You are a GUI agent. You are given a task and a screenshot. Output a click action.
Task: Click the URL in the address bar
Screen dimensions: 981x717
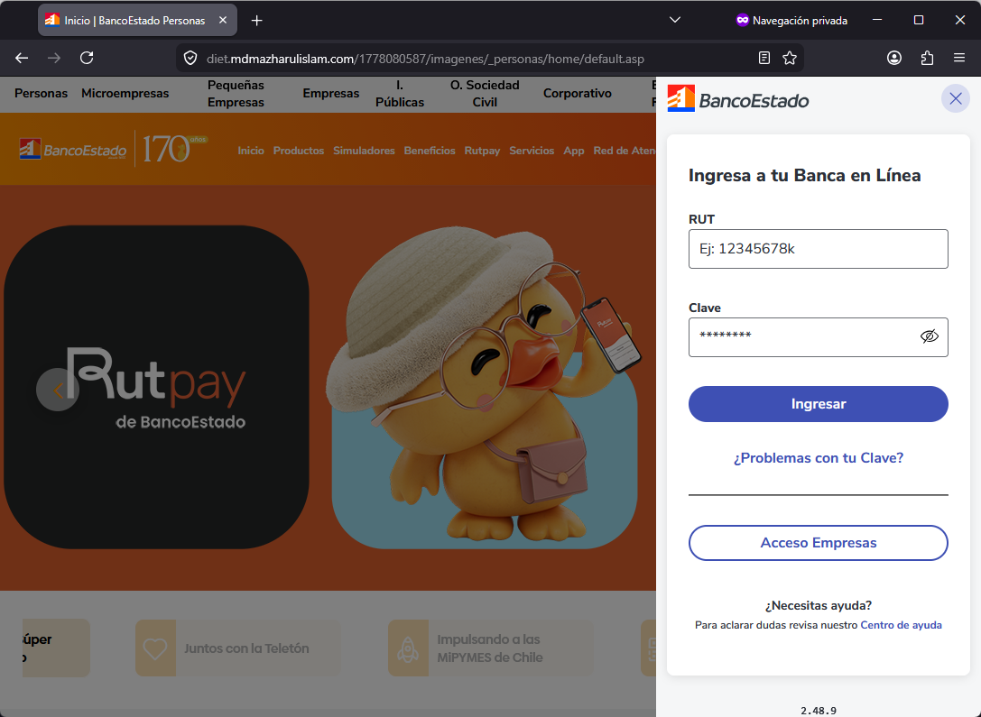coord(425,59)
